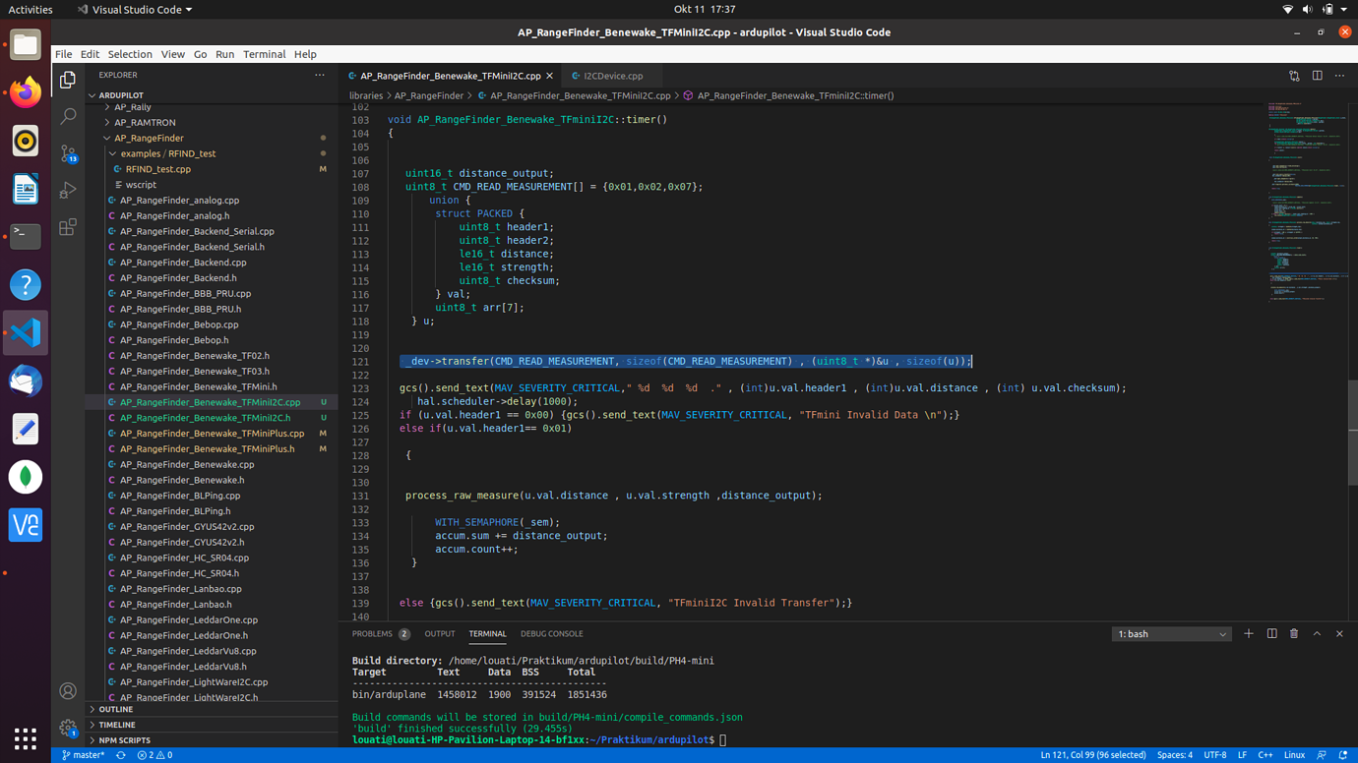The image size is (1358, 763).
Task: Click the Split Editor Right icon
Action: click(x=1317, y=76)
